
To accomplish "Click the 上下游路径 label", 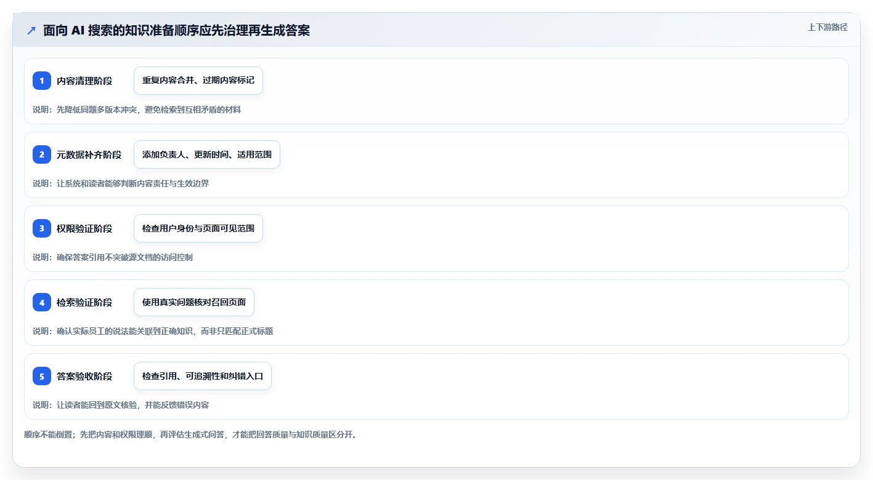I will 827,27.
